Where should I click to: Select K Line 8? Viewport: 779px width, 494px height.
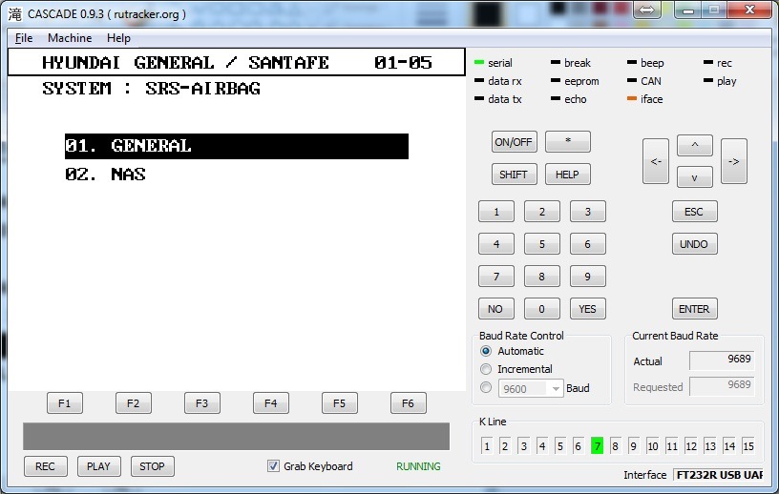[615, 446]
